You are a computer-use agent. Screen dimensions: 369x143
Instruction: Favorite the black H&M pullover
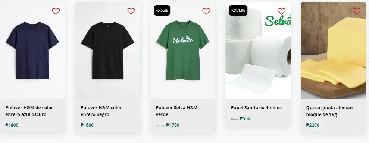point(131,11)
